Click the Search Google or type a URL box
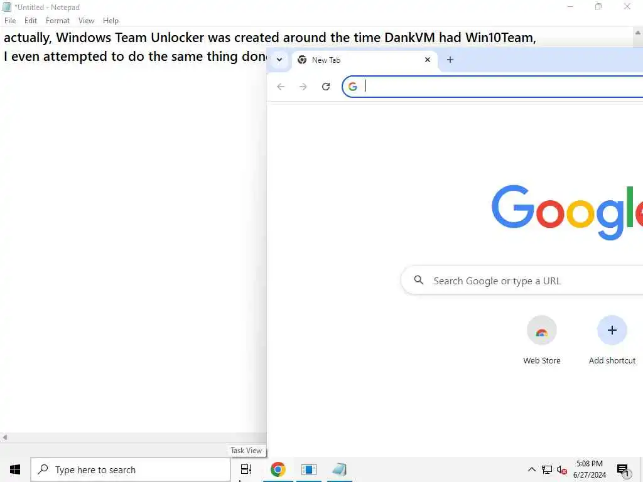 (522, 281)
